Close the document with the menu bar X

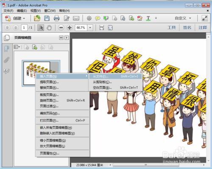[x=208, y=11]
